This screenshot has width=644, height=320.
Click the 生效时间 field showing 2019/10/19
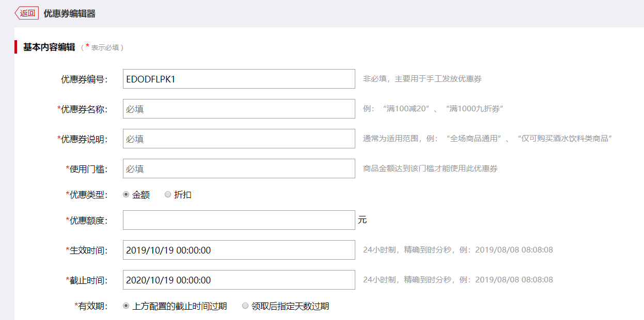tap(239, 249)
